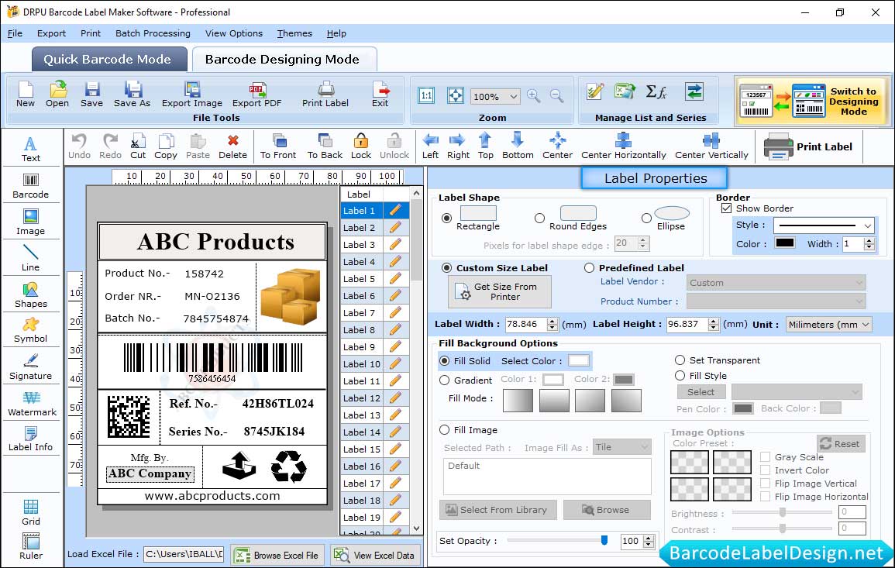The height and width of the screenshot is (568, 895).
Task: Pick the Line drawing tool
Action: pyautogui.click(x=31, y=258)
